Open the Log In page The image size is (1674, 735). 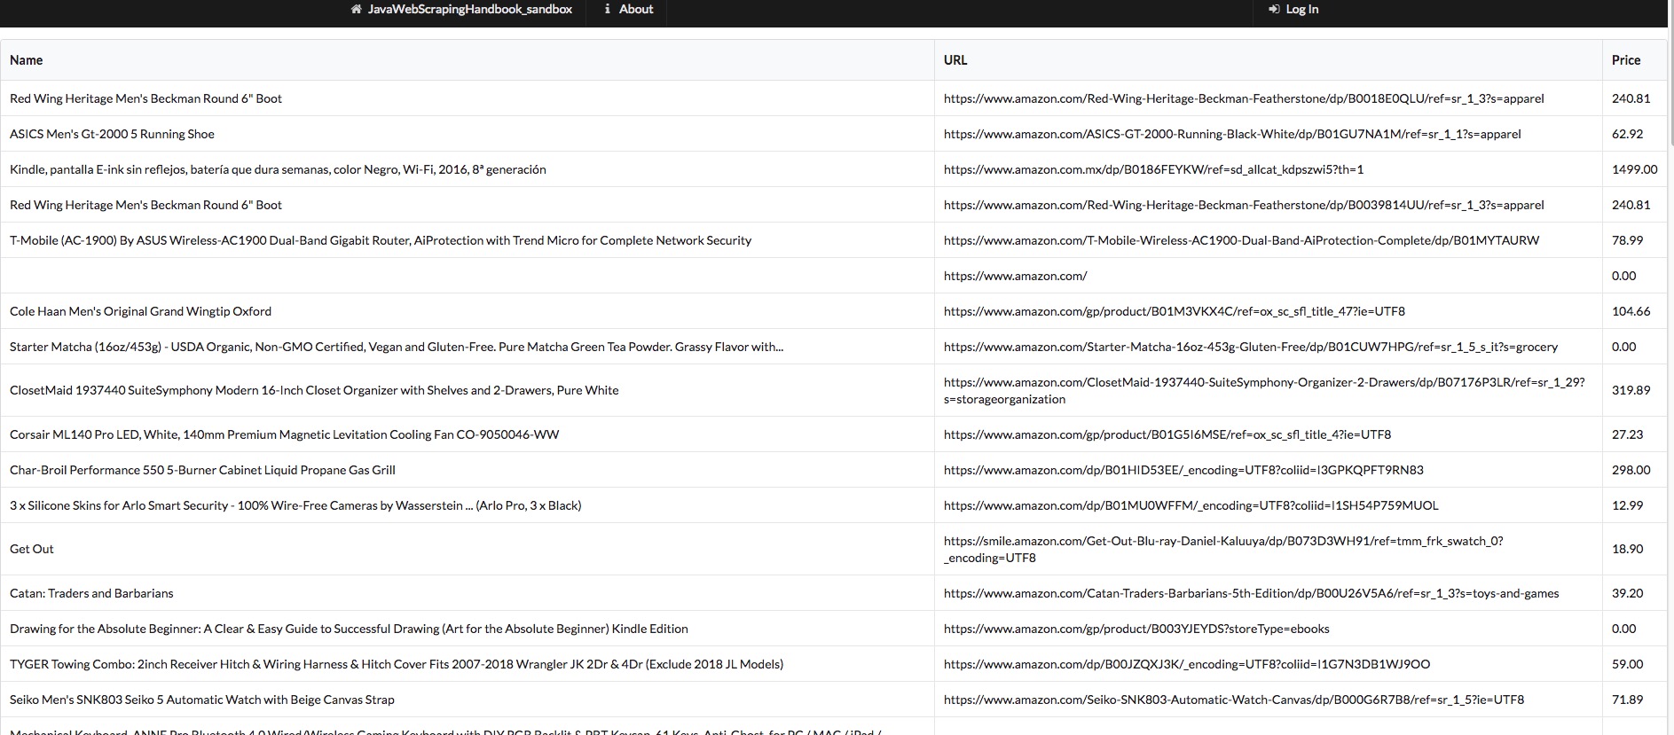click(1301, 10)
